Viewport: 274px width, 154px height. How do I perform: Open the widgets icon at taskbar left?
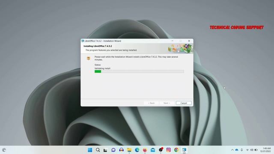(x=4, y=150)
